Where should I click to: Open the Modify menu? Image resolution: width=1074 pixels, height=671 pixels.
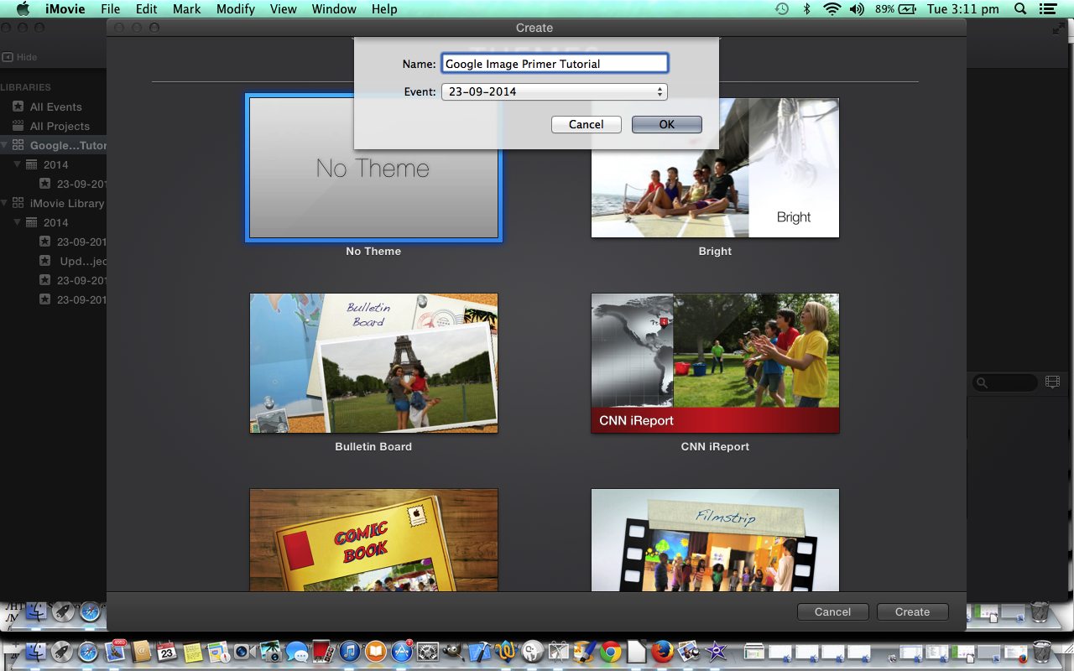(x=235, y=9)
